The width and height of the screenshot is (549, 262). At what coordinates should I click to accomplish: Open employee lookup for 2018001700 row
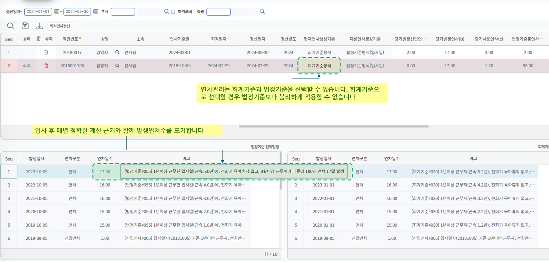click(x=117, y=66)
